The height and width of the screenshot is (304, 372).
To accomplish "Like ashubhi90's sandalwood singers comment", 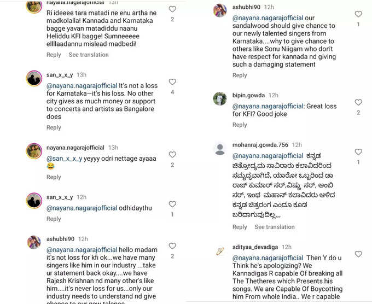I will tap(358, 14).
